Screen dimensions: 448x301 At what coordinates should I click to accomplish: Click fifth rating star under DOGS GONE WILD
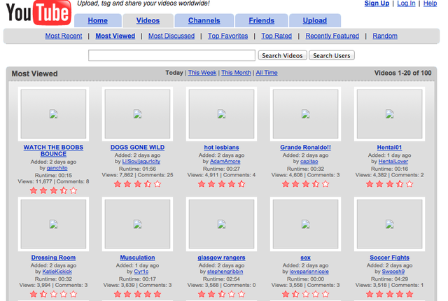coord(157,184)
